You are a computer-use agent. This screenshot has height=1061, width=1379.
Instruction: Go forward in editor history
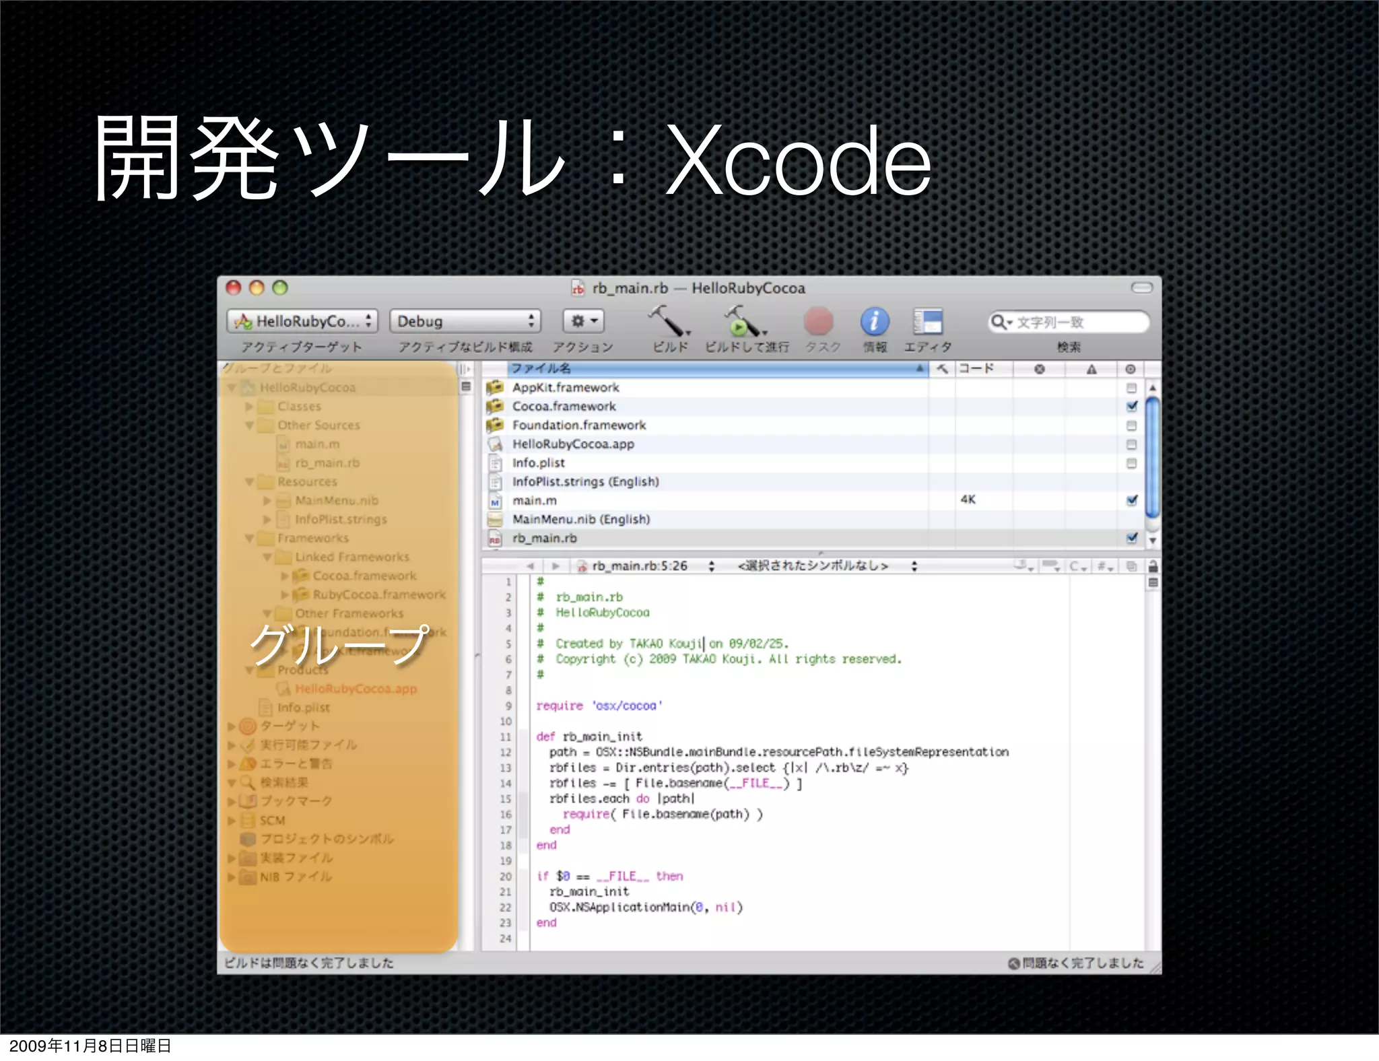pyautogui.click(x=556, y=566)
